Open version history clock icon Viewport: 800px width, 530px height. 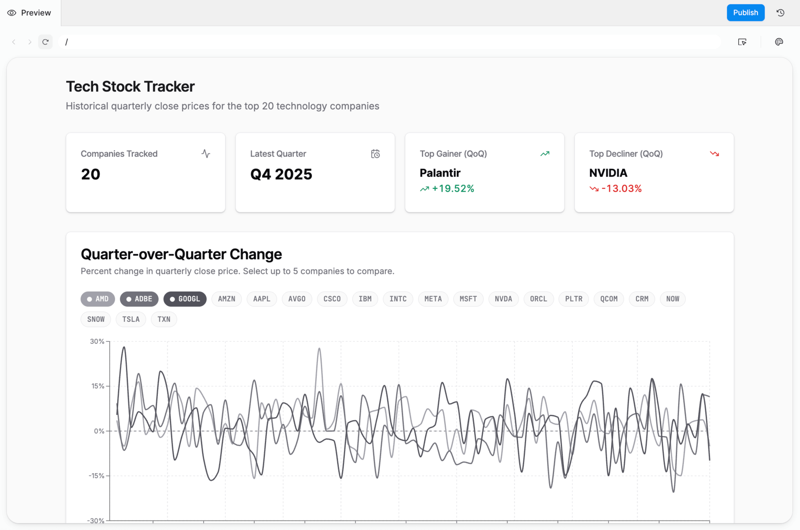pyautogui.click(x=780, y=13)
